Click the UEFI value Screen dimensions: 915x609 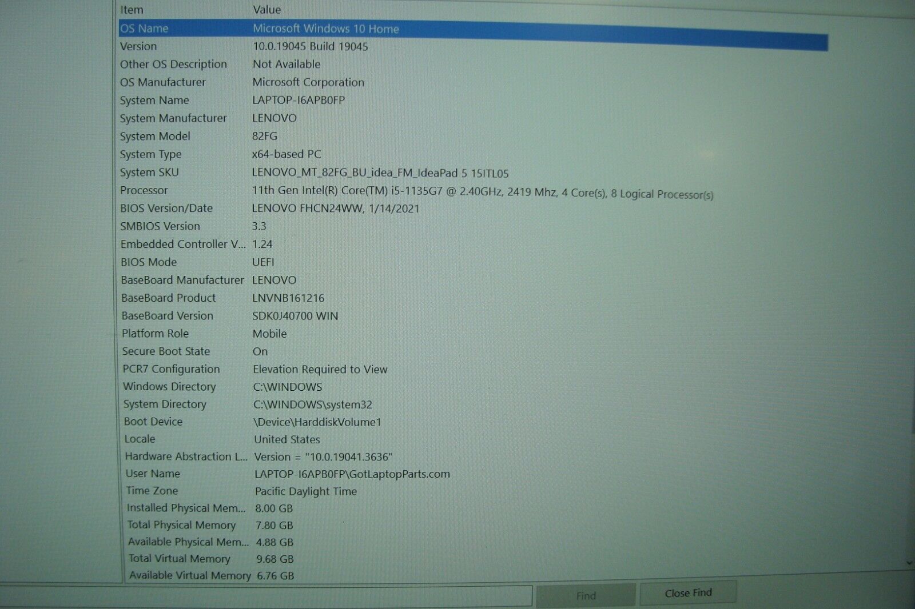coord(263,262)
